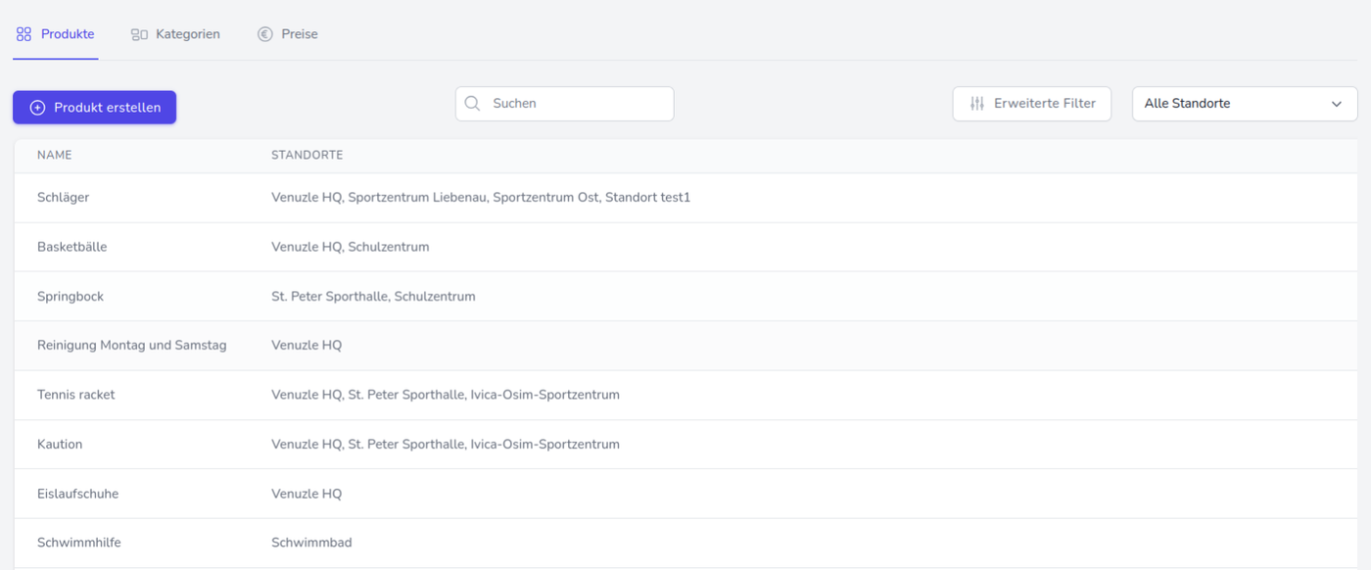The width and height of the screenshot is (1371, 570).
Task: Click Reinigung Montag und Samstag row
Action: (x=132, y=346)
